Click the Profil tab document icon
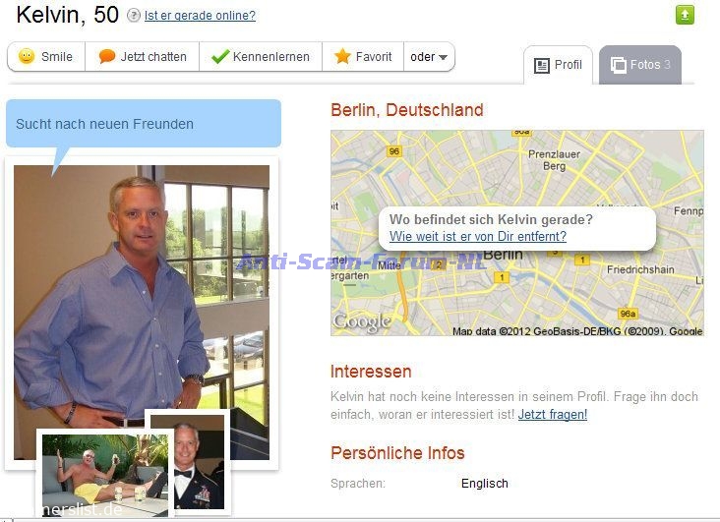 pyautogui.click(x=542, y=66)
